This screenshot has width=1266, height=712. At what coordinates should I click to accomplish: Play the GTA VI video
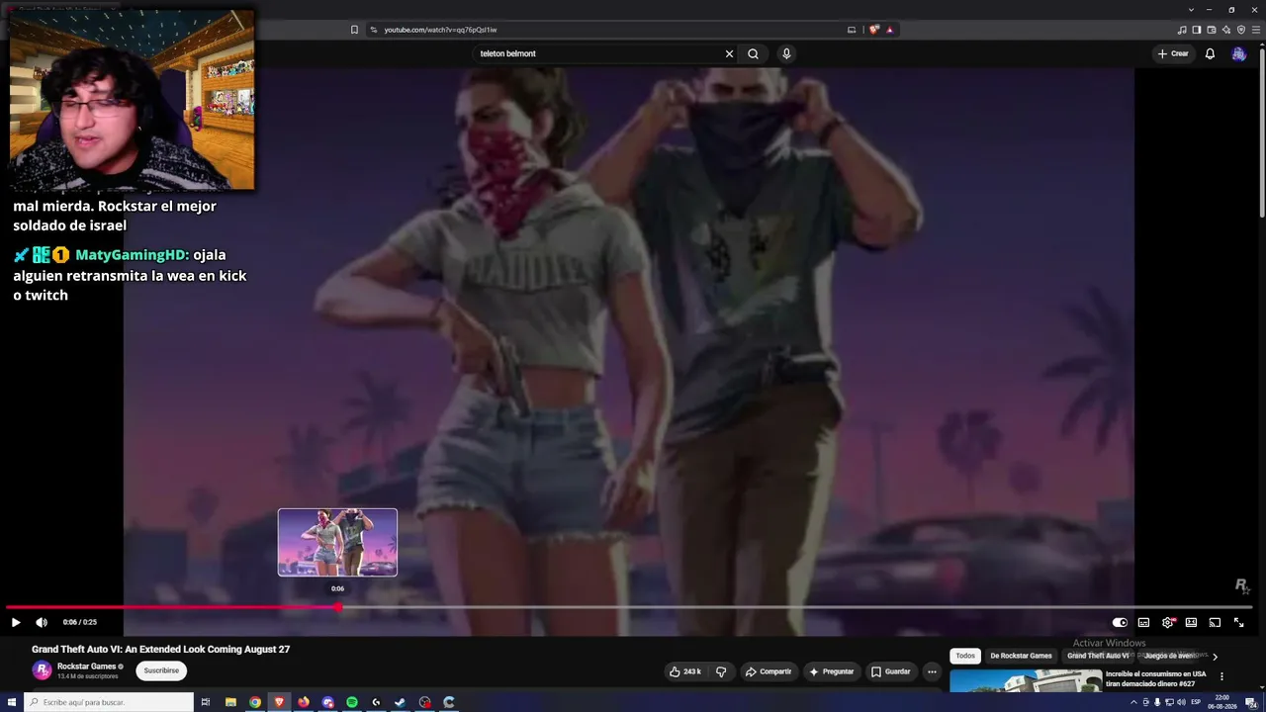tap(16, 622)
